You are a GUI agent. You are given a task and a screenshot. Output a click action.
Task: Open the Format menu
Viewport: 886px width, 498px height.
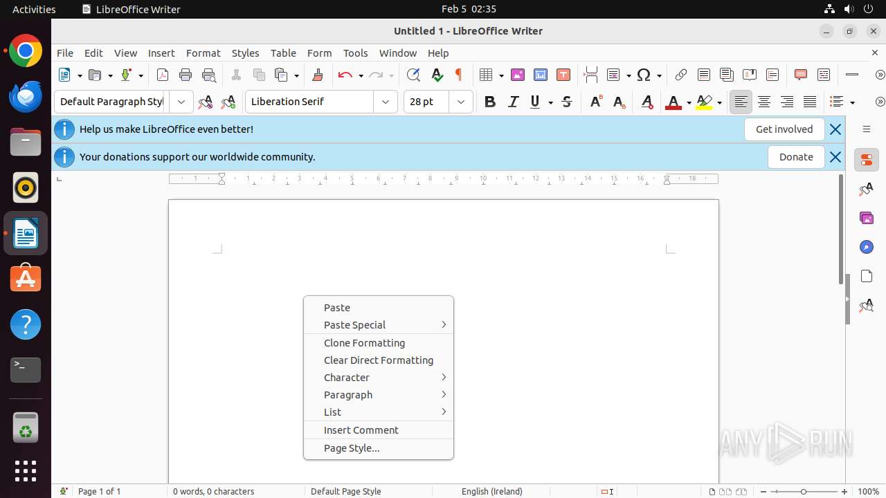[203, 53]
